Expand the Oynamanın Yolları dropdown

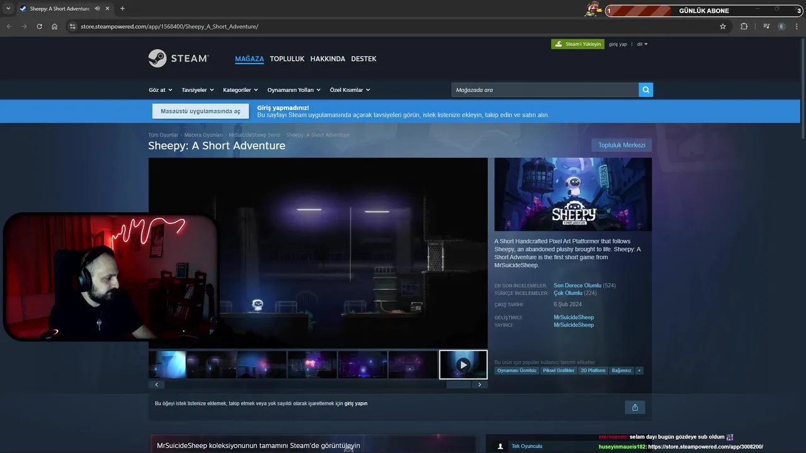[294, 90]
